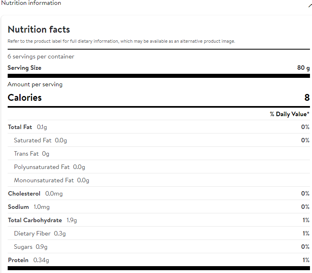Click the Serving Size label
Viewport: 312px width, 273px height.
point(24,68)
